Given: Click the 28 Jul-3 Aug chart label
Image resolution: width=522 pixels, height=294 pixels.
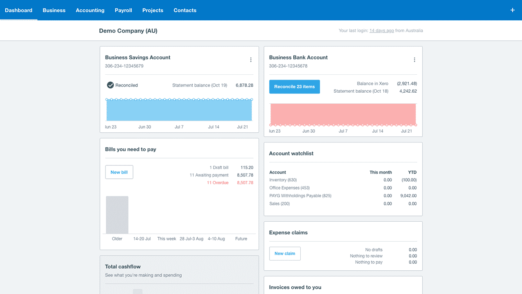Looking at the screenshot, I should pyautogui.click(x=191, y=239).
